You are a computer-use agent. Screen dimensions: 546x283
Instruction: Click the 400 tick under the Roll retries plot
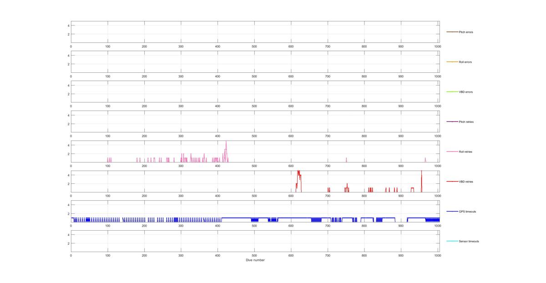[x=217, y=166]
